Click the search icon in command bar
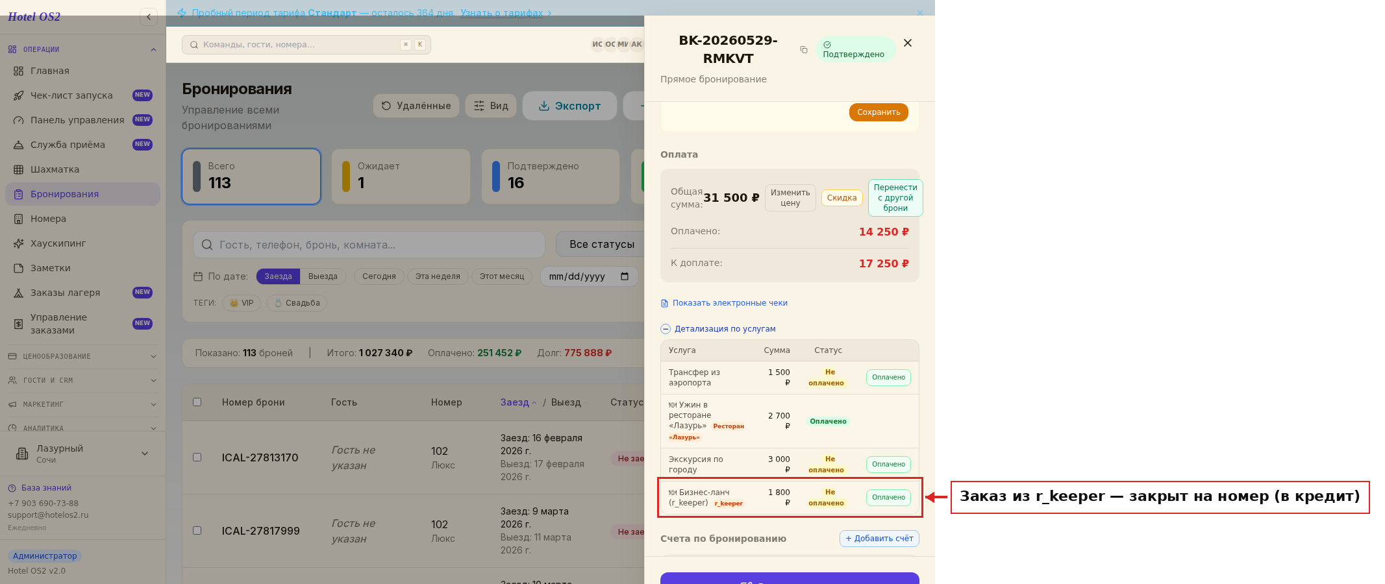 coord(194,45)
